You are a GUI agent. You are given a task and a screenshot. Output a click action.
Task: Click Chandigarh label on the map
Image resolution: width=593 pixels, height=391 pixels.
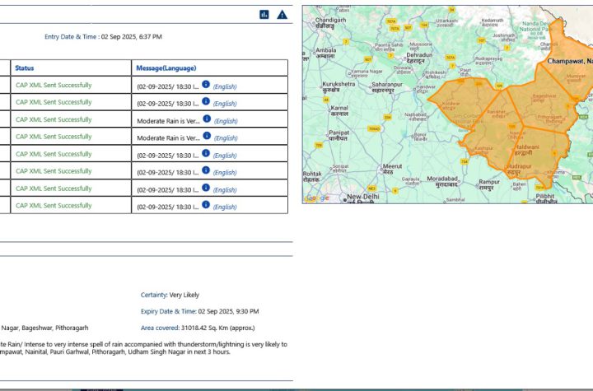tap(330, 23)
